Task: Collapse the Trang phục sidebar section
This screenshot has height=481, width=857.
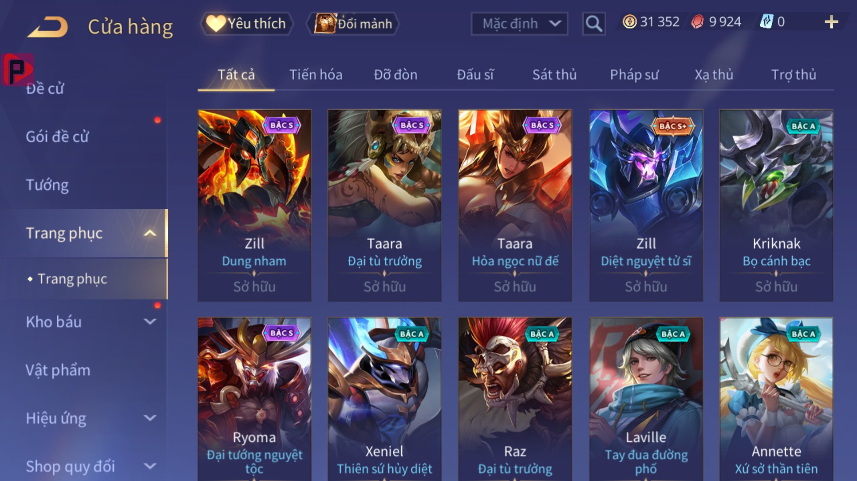Action: pyautogui.click(x=150, y=233)
